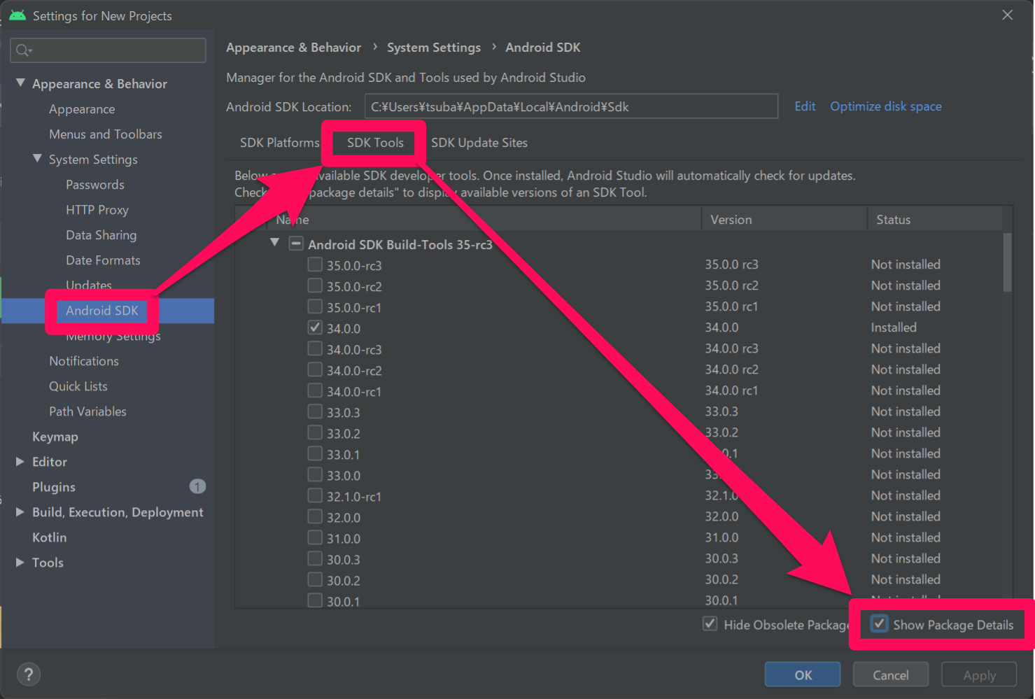This screenshot has height=699, width=1035.
Task: Close the Settings for New Projects window
Action: tap(1007, 15)
